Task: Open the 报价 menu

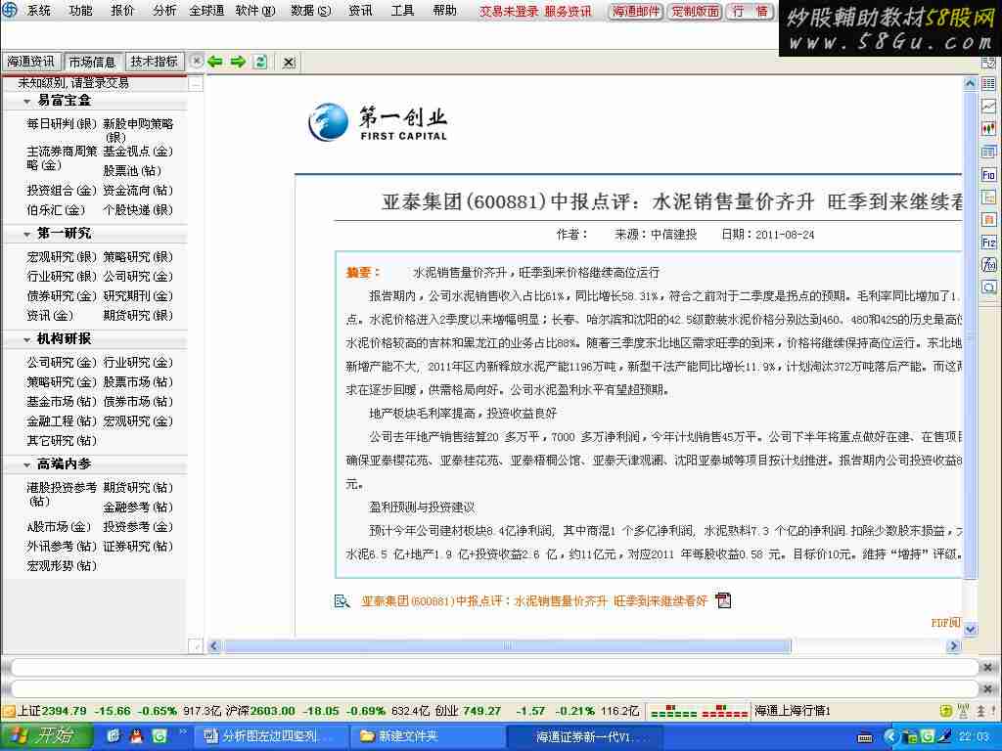Action: (x=122, y=10)
